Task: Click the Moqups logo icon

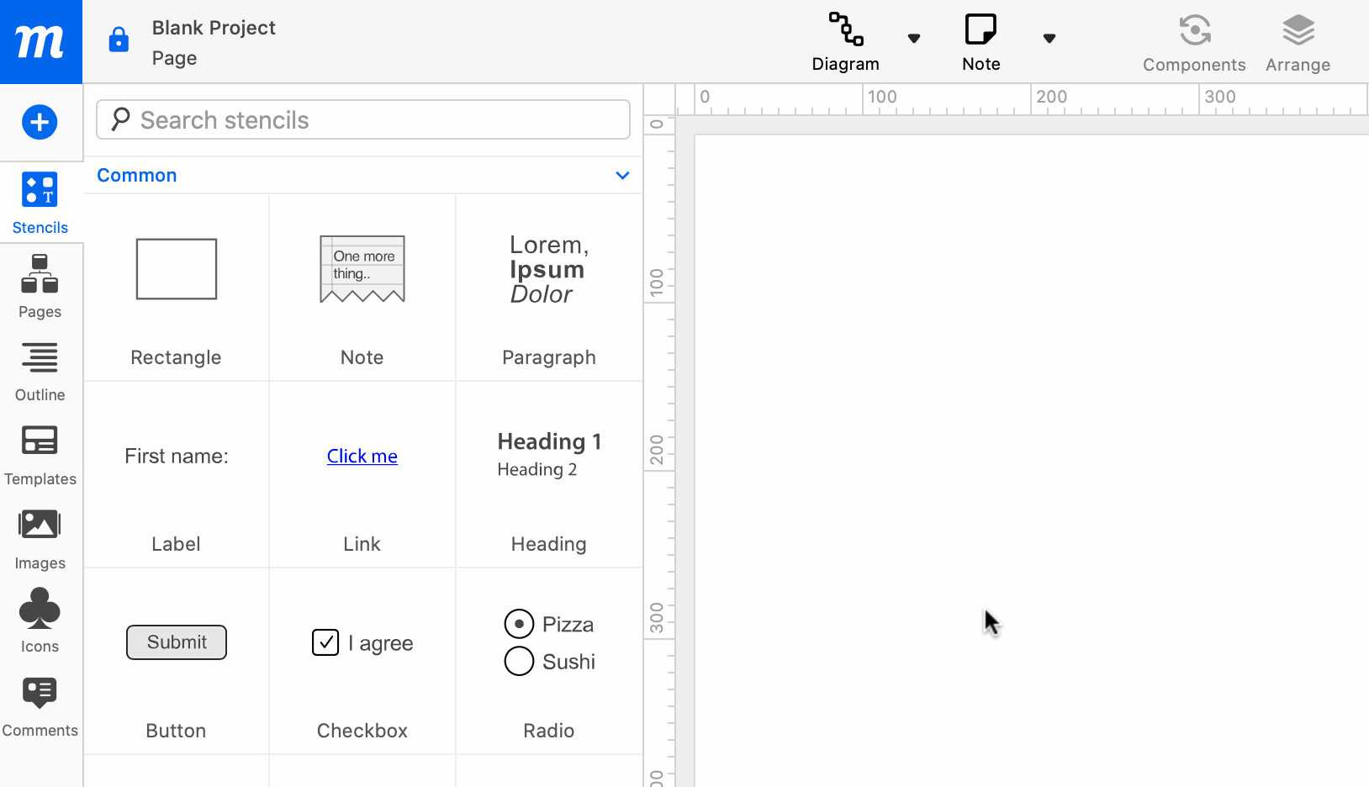Action: pyautogui.click(x=40, y=41)
